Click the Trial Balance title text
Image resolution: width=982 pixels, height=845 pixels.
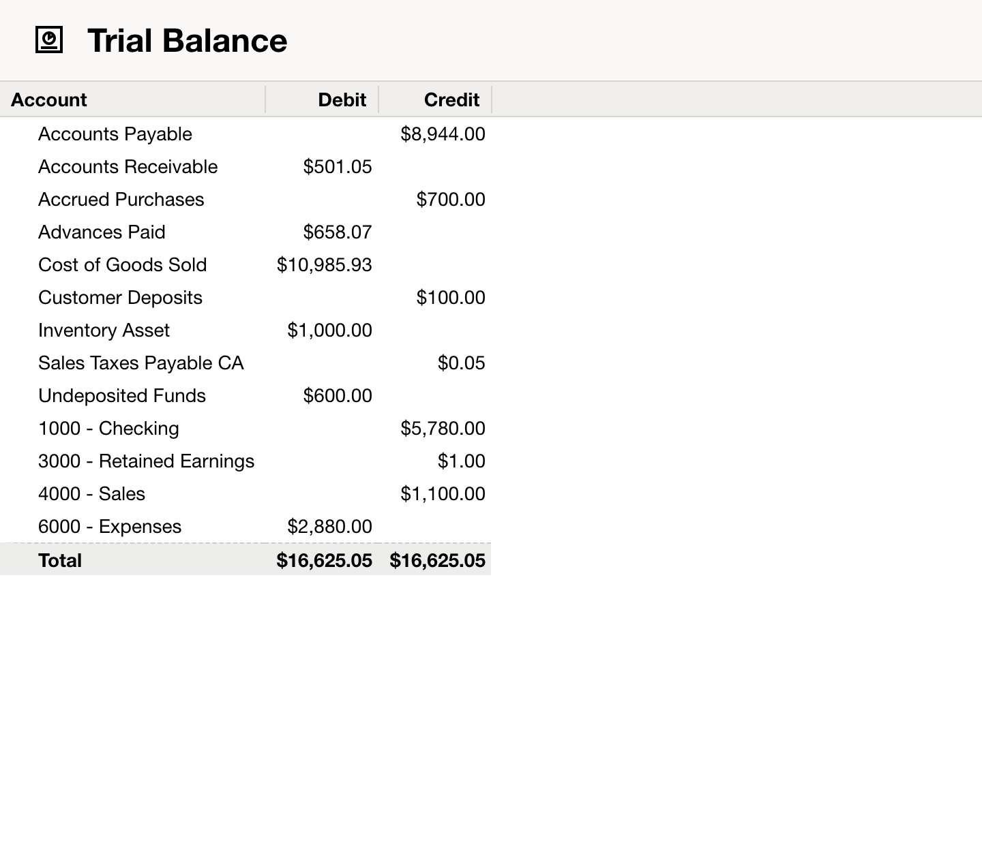188,40
